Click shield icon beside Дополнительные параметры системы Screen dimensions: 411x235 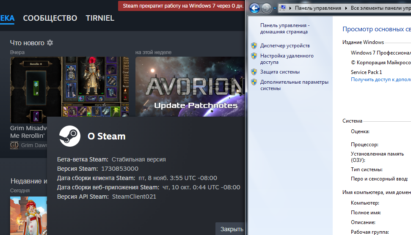(254, 82)
